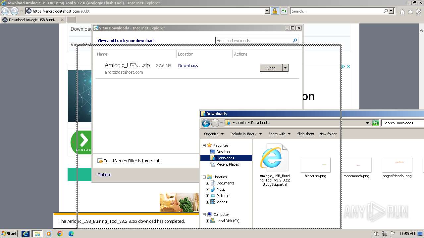
Task: Click the Action Center flag tray icon
Action: coord(393,234)
